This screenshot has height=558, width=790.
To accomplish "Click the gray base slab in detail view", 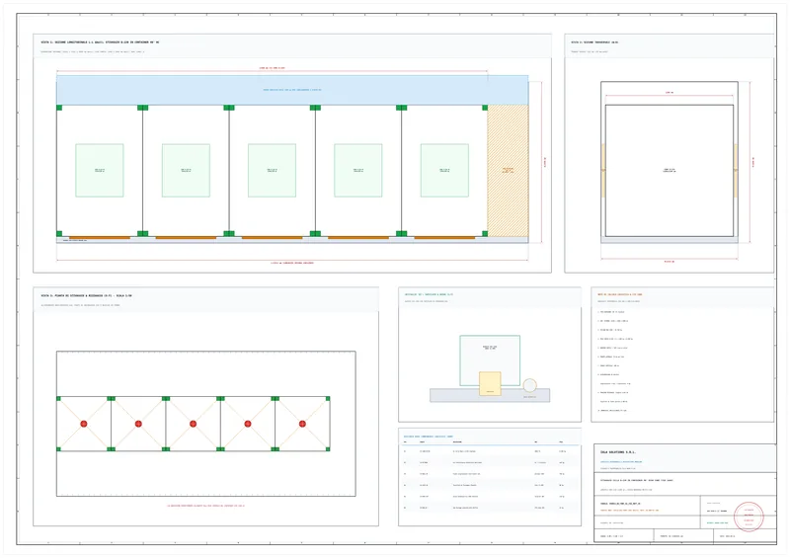I will (x=490, y=395).
